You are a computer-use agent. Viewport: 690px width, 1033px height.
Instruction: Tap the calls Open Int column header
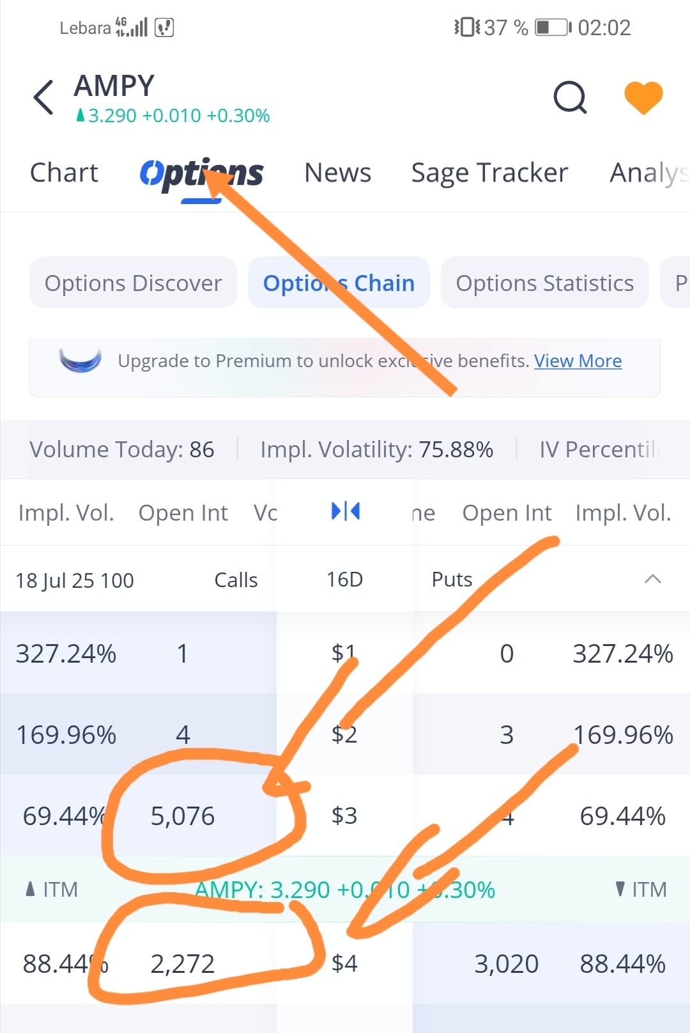pyautogui.click(x=183, y=513)
